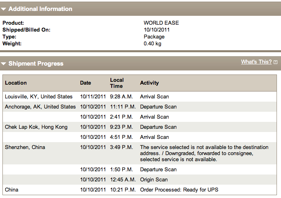Click the WORLD EASE product value
The width and height of the screenshot is (281, 198).
[x=161, y=23]
